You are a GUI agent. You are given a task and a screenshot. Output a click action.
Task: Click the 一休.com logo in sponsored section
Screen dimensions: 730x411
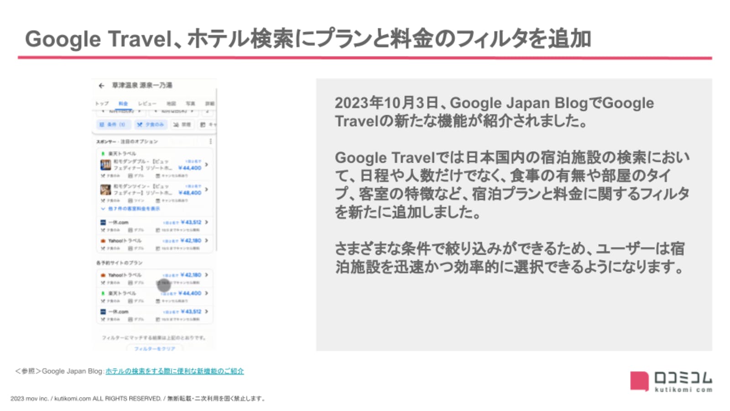[x=103, y=222]
